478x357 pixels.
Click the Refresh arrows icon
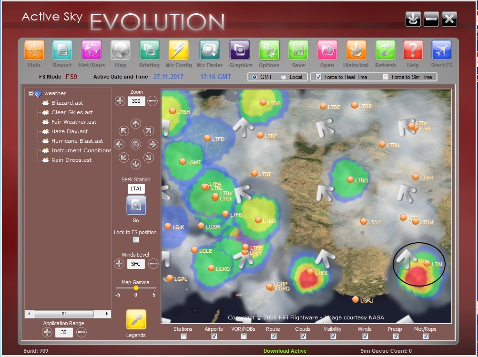(386, 50)
